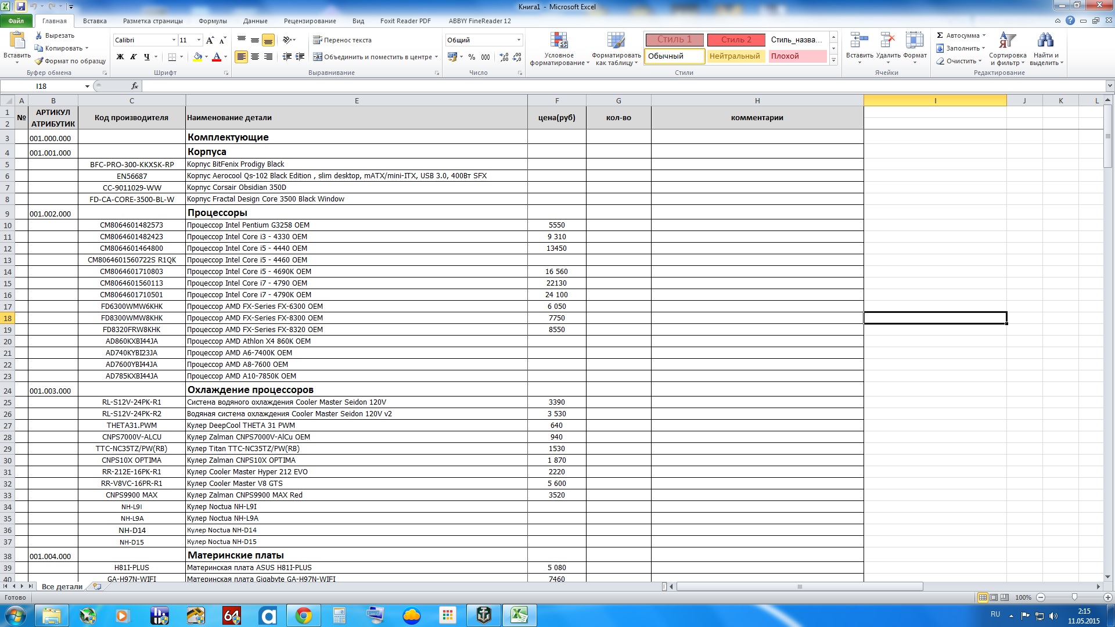
Task: Click the zoom slider handle
Action: pos(1074,597)
